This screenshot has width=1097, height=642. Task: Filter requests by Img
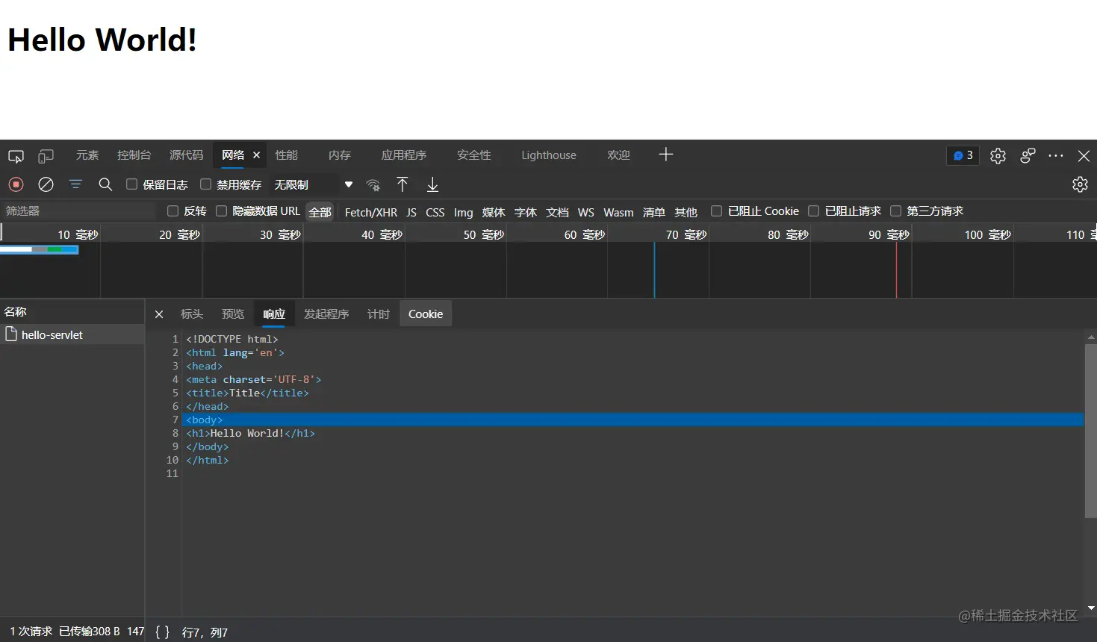tap(464, 212)
